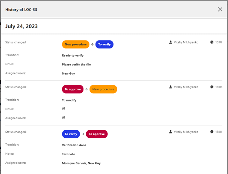Image resolution: width=228 pixels, height=174 pixels.
Task: Click the 'Please verify the file' note
Action: (76, 64)
